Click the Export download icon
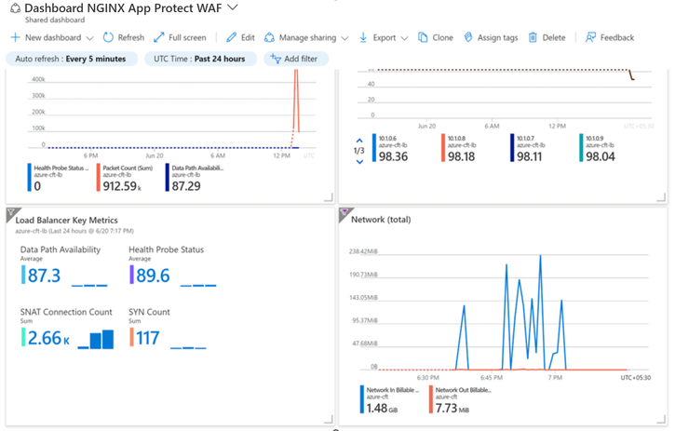675x431 pixels. point(363,37)
